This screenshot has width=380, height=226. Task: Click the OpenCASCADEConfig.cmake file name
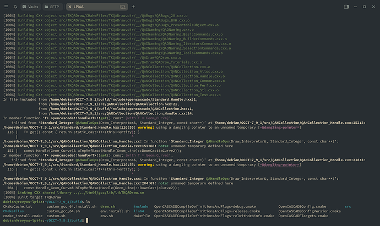point(302,206)
